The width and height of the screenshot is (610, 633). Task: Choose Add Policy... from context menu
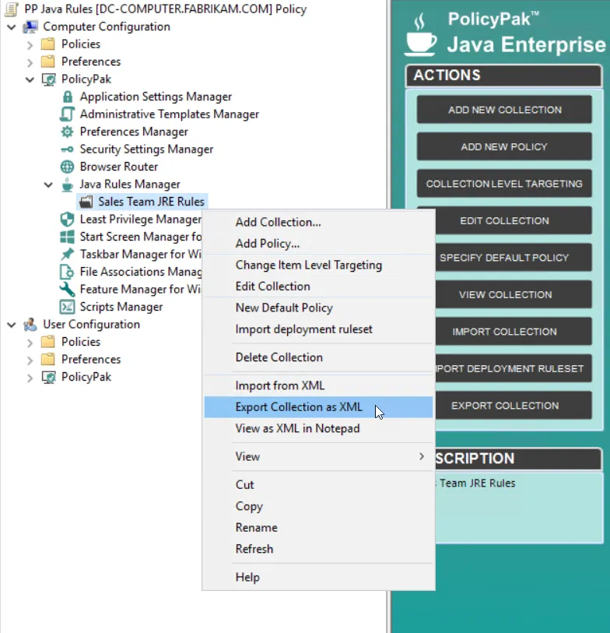(x=318, y=244)
